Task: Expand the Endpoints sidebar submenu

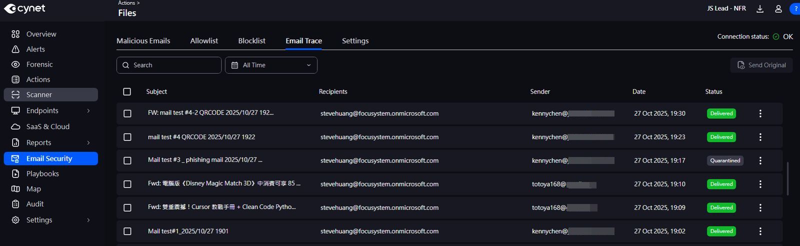Action: pyautogui.click(x=88, y=111)
